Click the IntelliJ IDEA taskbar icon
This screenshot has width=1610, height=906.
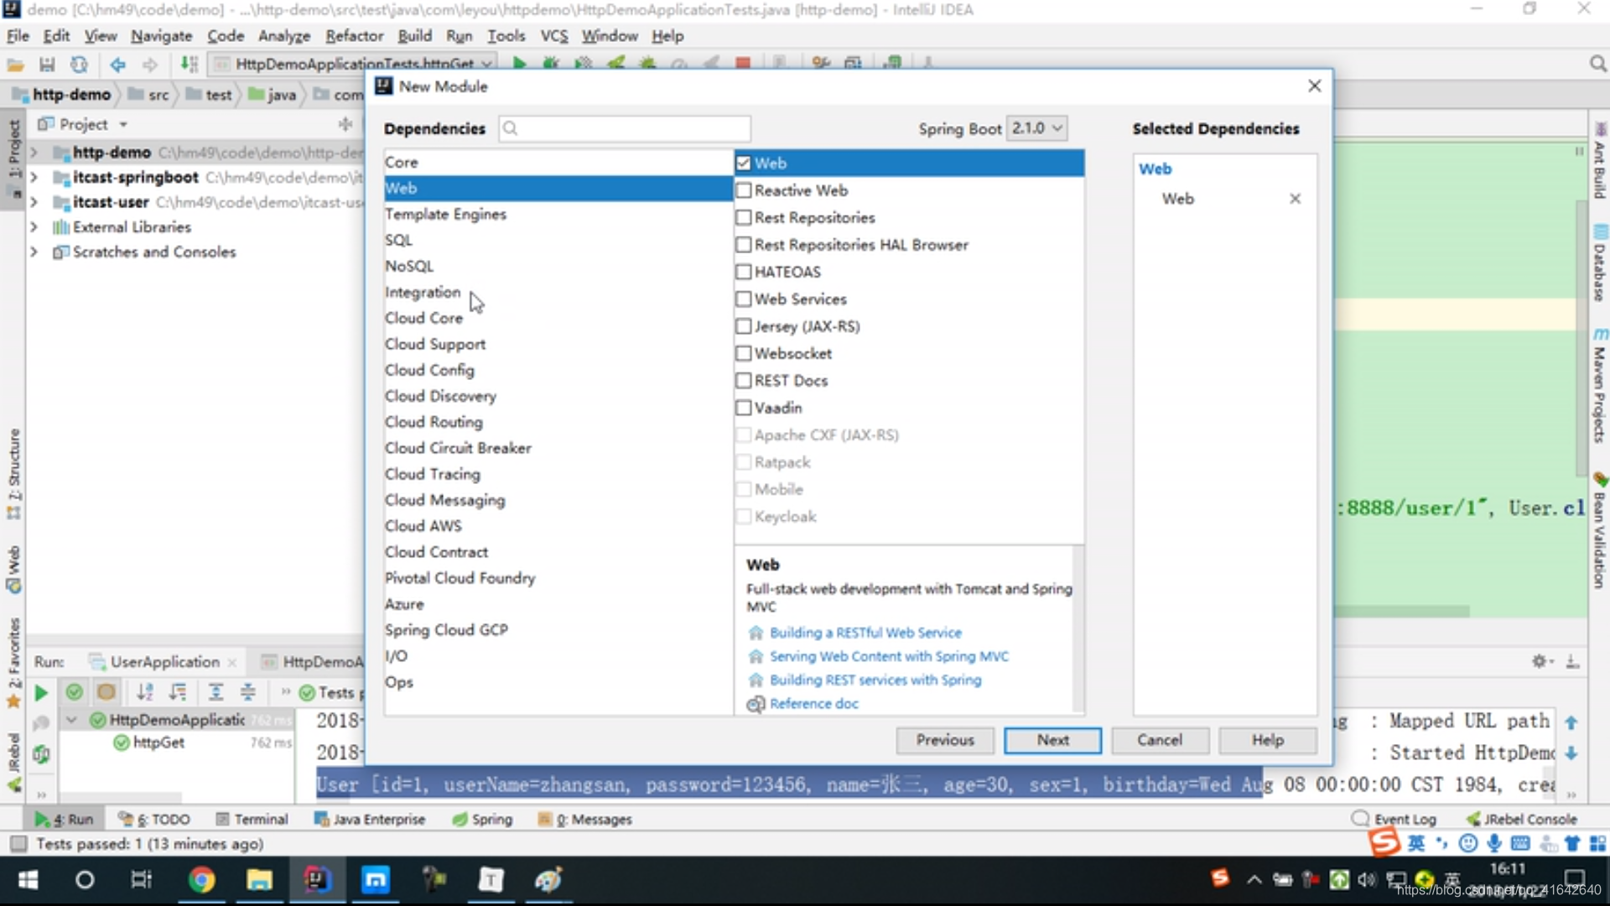pyautogui.click(x=317, y=880)
